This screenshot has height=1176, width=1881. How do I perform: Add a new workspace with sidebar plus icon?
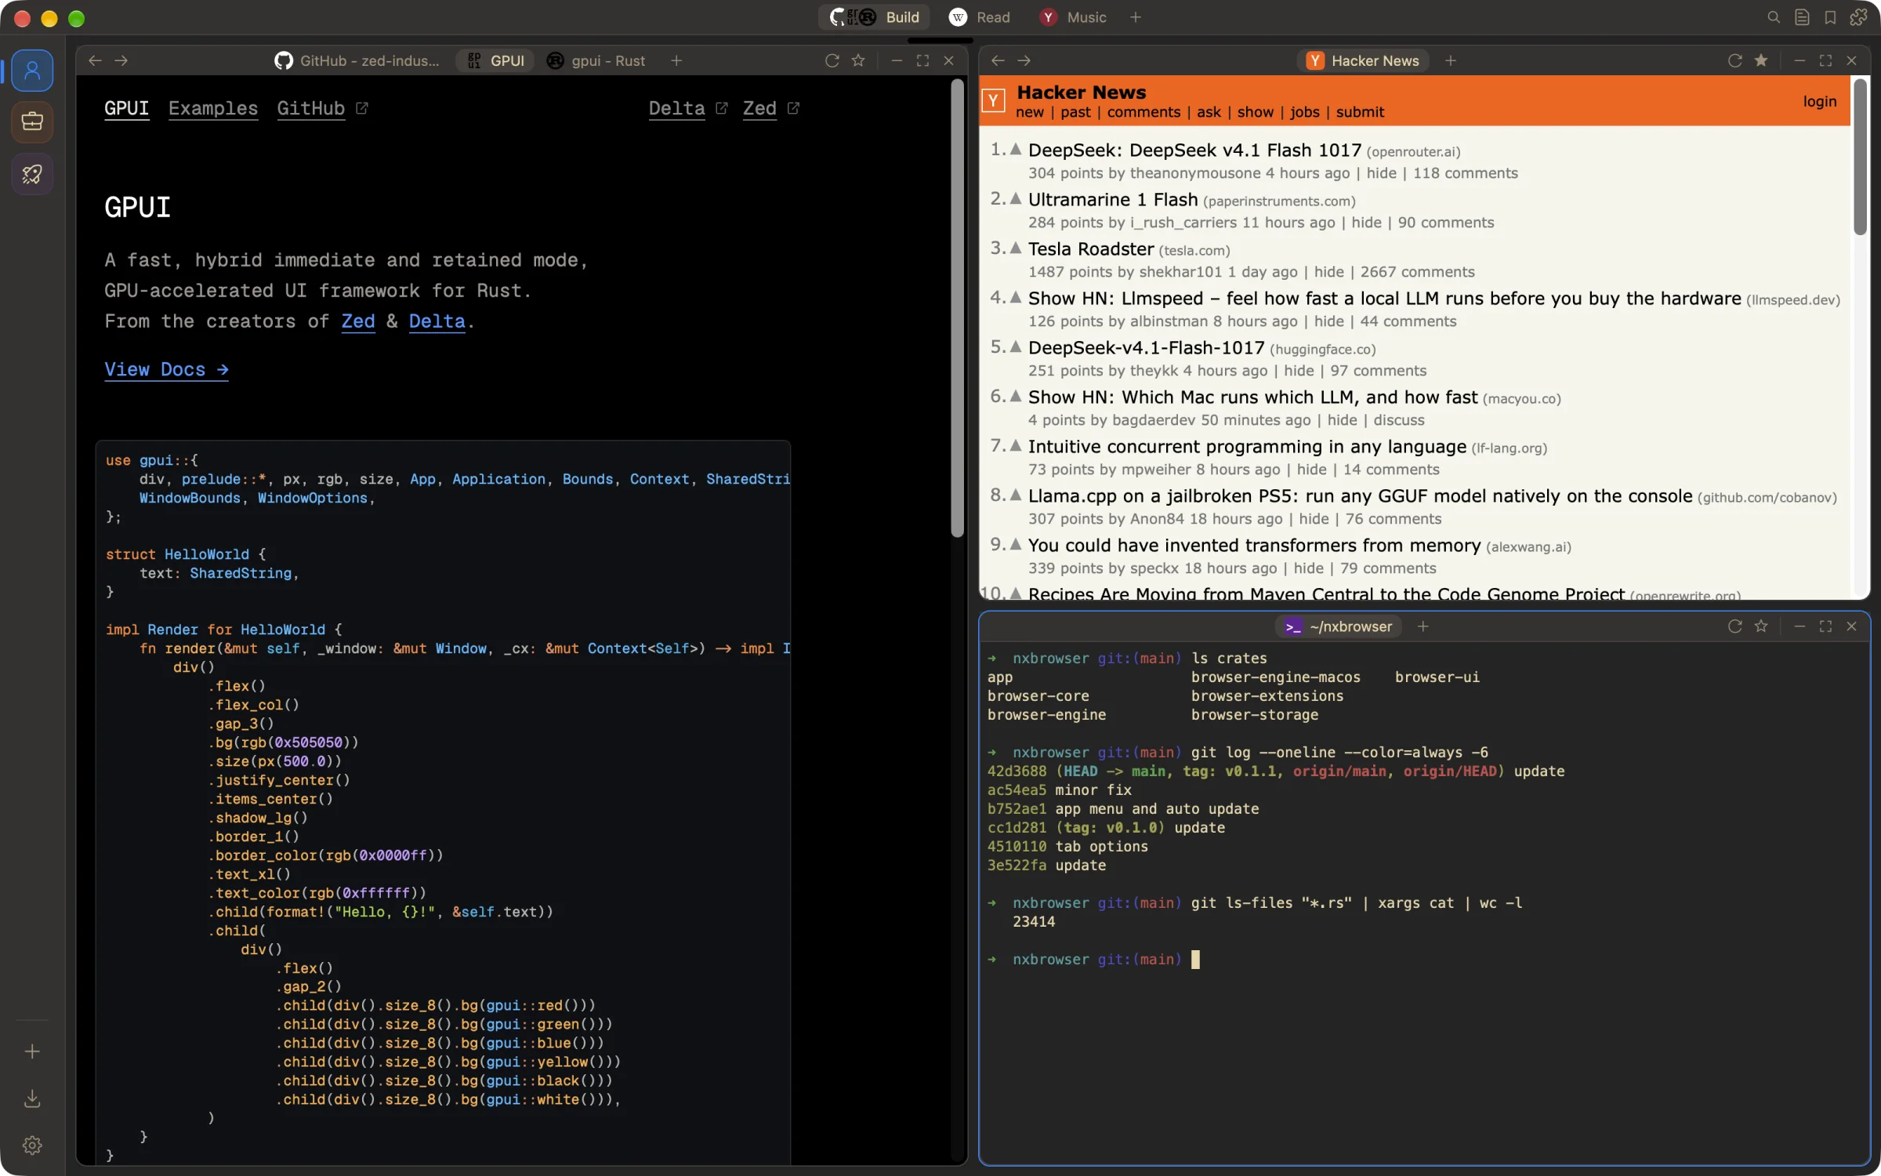tap(32, 1051)
